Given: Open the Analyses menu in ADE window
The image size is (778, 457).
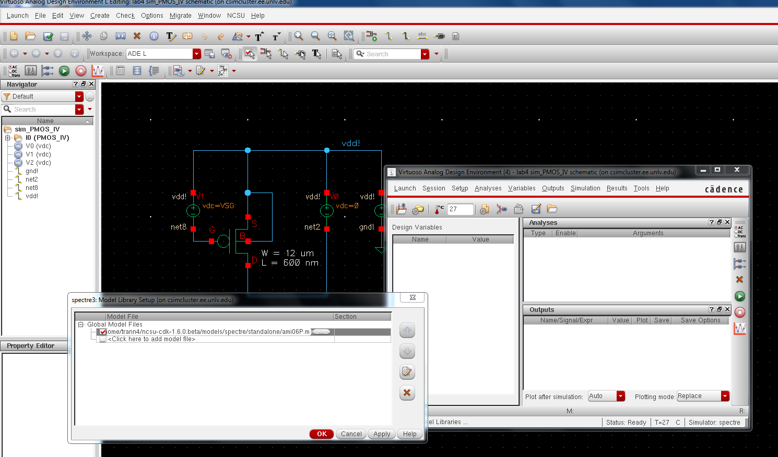Looking at the screenshot, I should click(488, 188).
